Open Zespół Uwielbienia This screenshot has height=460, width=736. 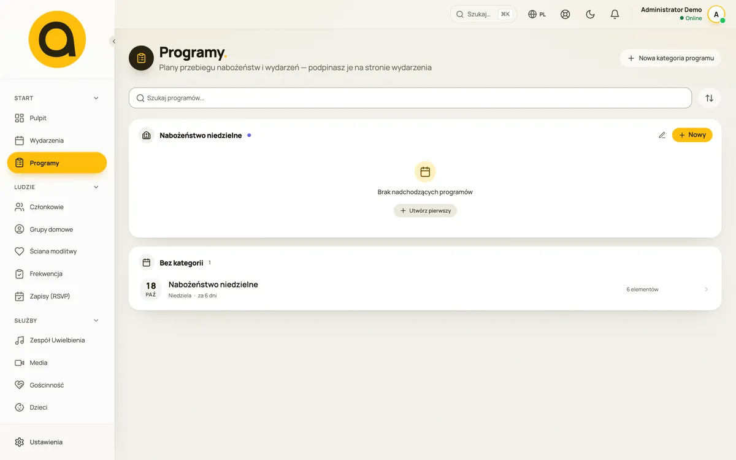57,340
